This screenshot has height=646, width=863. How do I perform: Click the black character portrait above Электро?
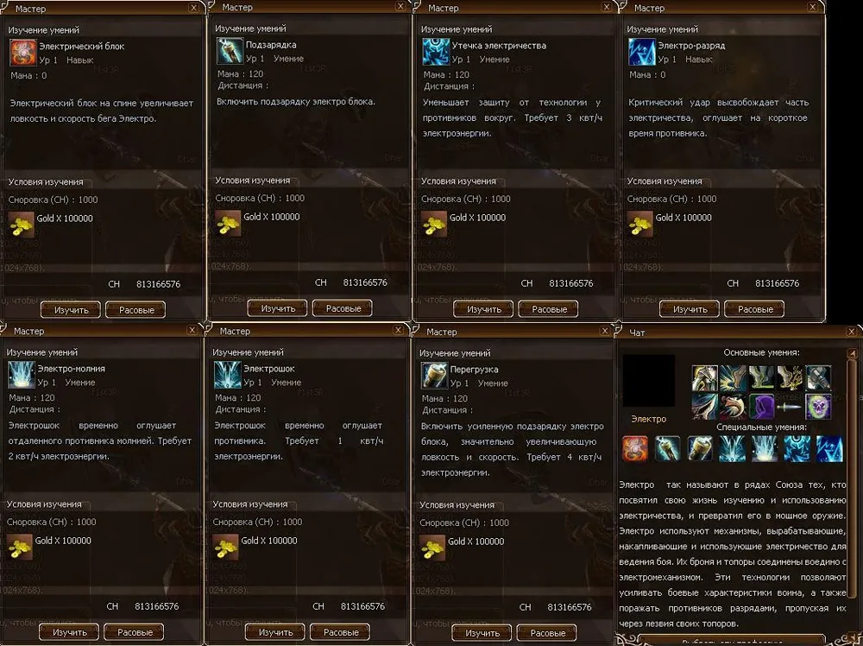coord(648,381)
